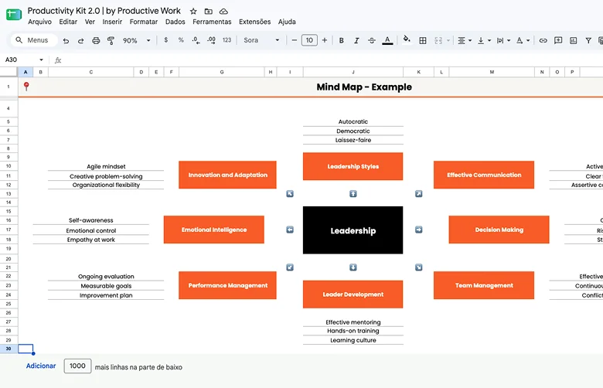
Task: Decrease decimal places icon
Action: point(196,40)
